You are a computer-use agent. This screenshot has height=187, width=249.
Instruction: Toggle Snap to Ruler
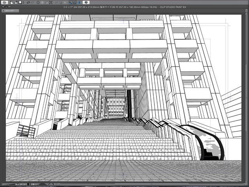(x=70, y=3)
